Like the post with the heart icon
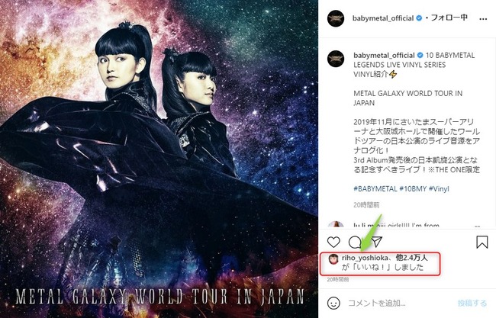The width and height of the screenshot is (496, 318). tap(333, 243)
